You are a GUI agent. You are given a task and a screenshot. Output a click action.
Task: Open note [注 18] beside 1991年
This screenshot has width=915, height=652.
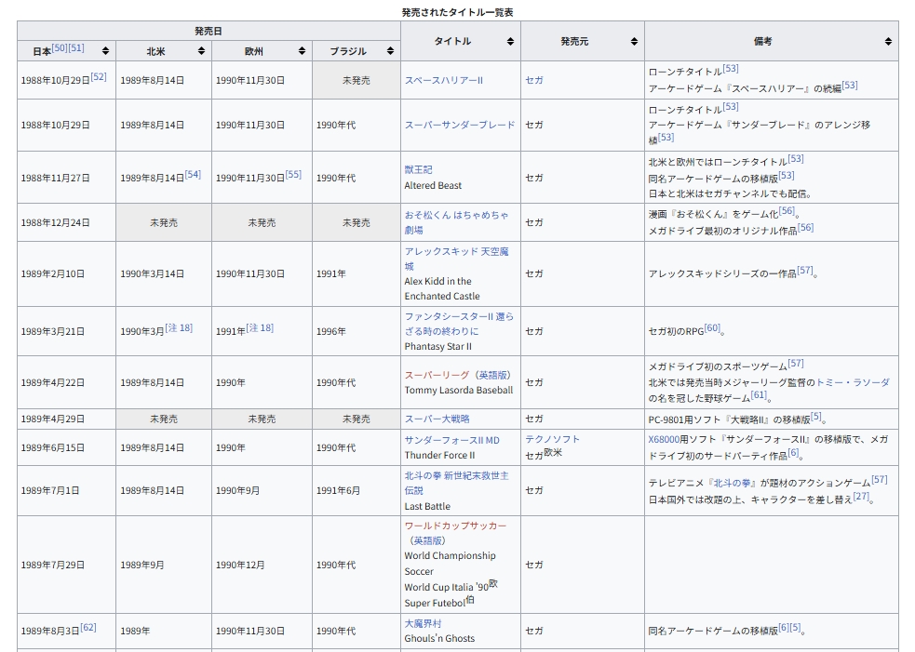tap(260, 327)
